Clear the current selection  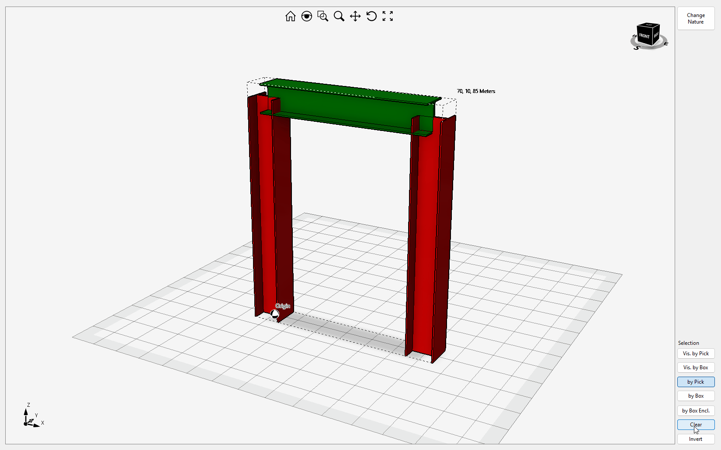click(696, 425)
